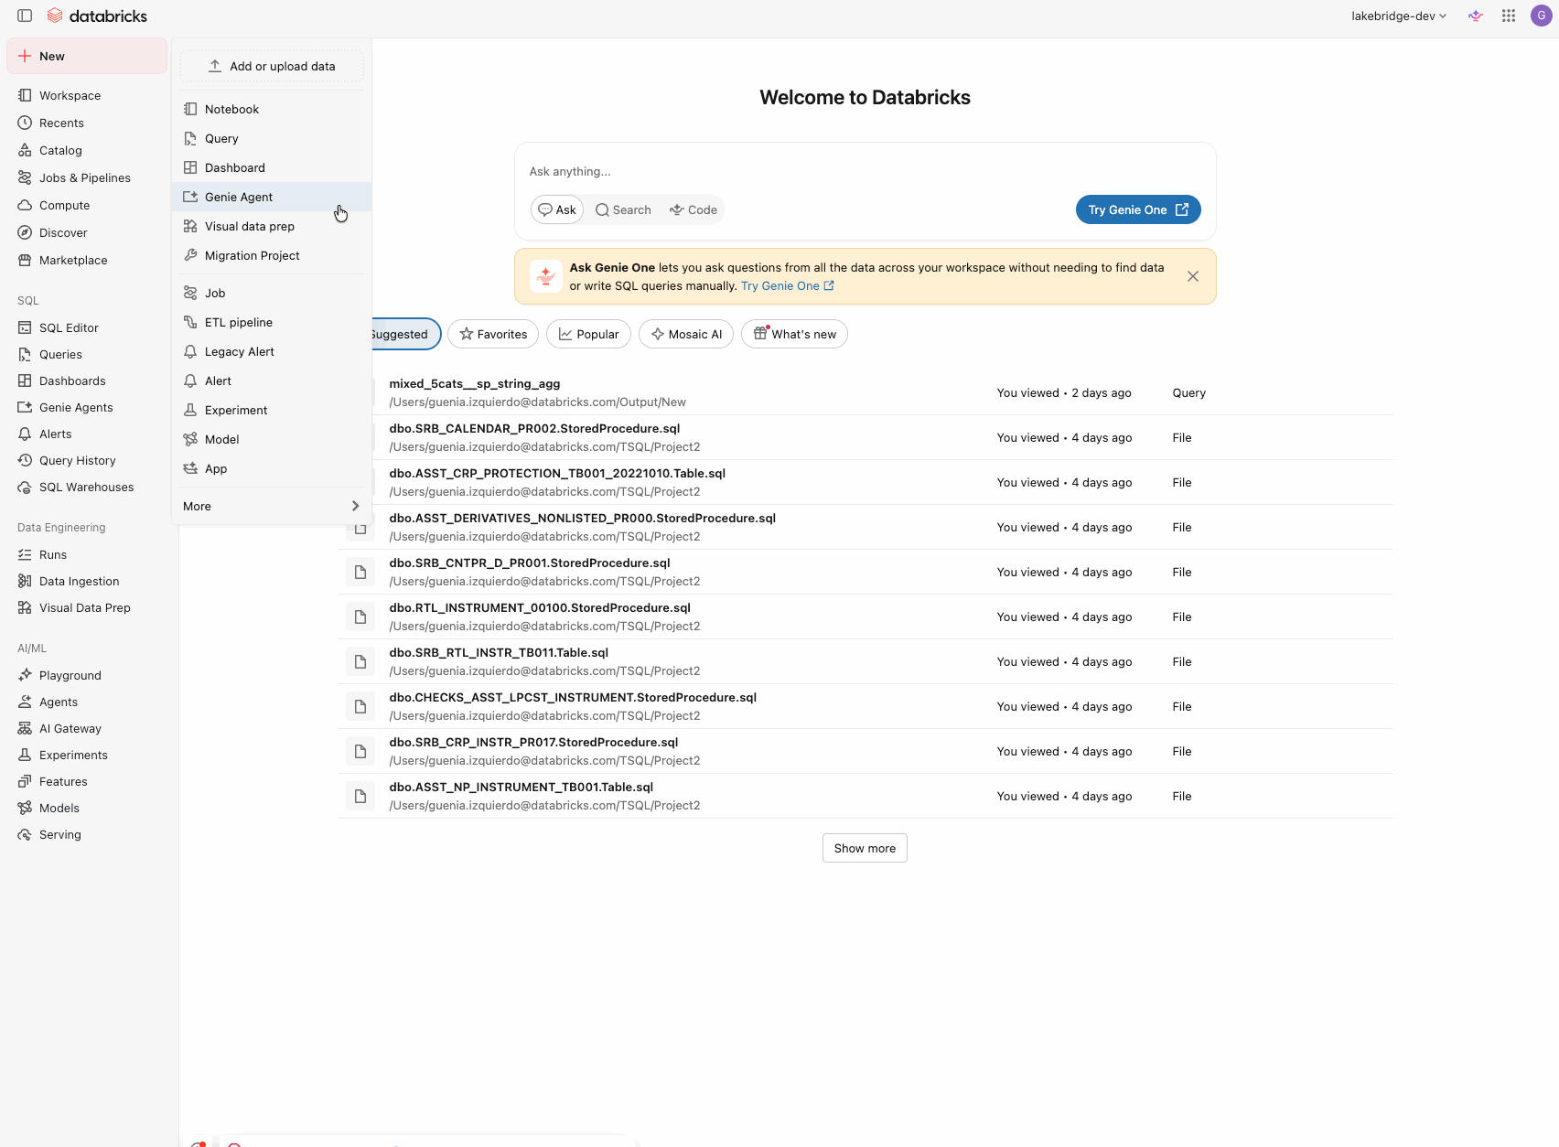
Task: Select the Ask mode toggle
Action: point(557,209)
